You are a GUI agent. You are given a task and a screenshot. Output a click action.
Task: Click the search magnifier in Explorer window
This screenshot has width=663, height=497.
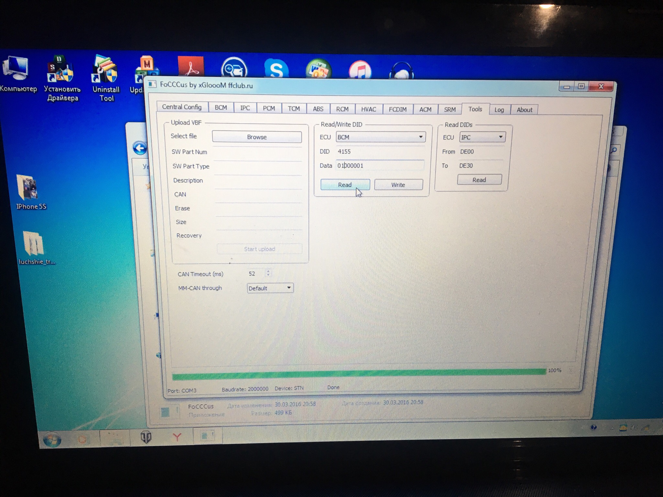pos(614,150)
